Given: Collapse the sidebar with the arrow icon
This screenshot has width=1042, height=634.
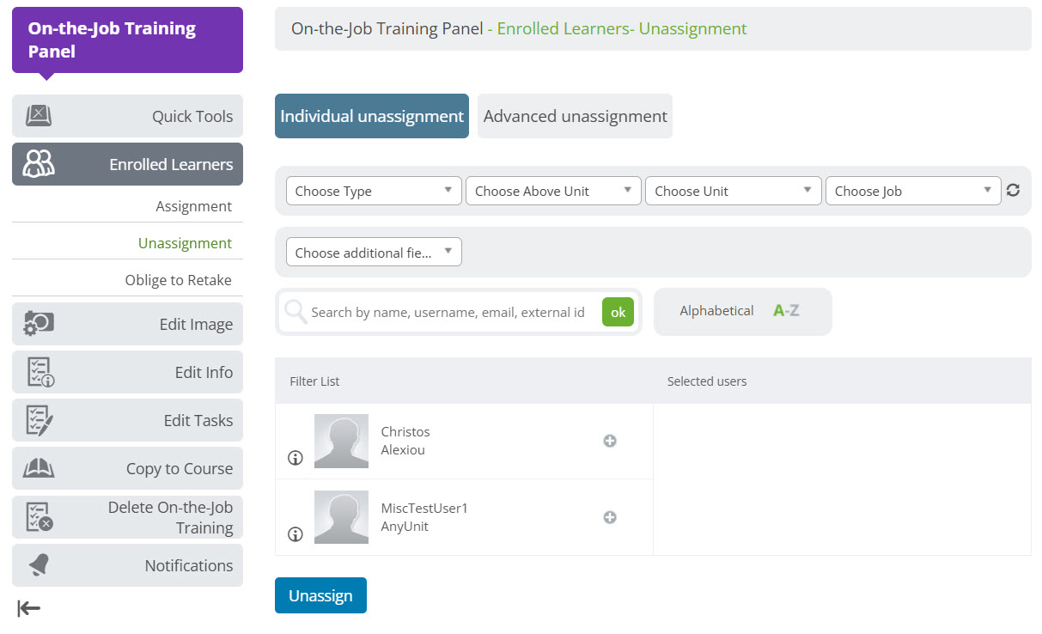Looking at the screenshot, I should click(28, 609).
